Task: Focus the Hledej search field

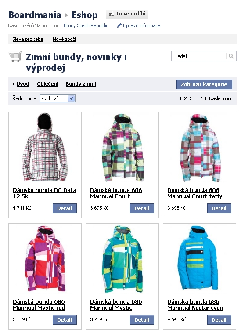Action: tap(199, 56)
